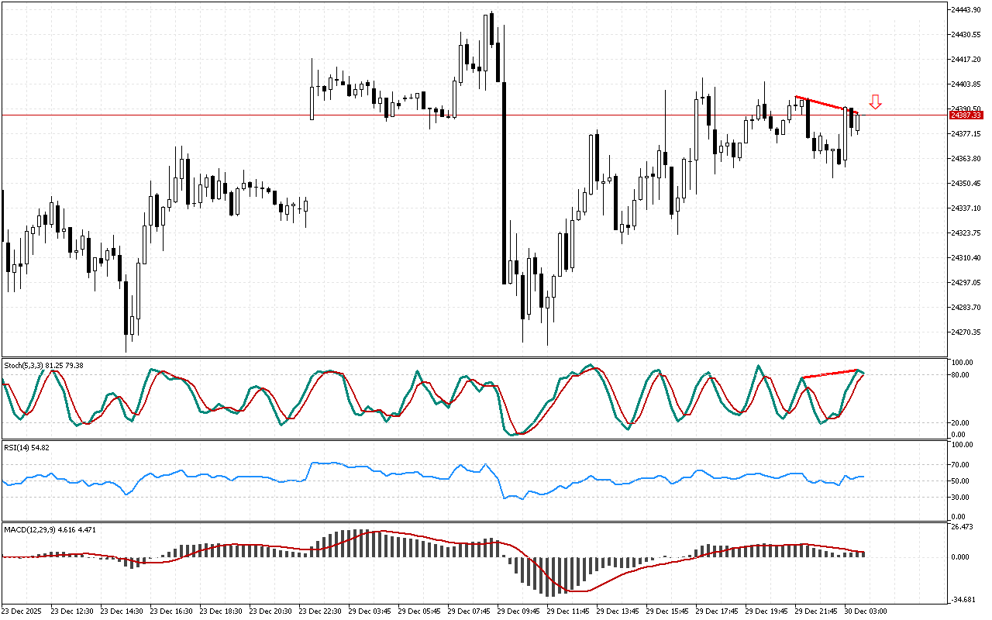The height and width of the screenshot is (620, 992).
Task: Click the 24443.90 price scale label
Action: point(966,9)
